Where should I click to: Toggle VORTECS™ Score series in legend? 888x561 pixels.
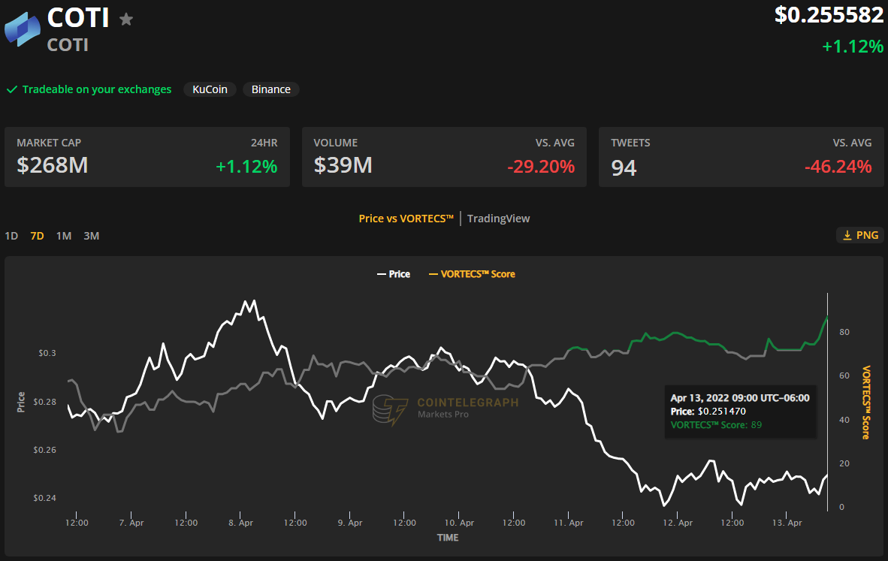pyautogui.click(x=472, y=274)
